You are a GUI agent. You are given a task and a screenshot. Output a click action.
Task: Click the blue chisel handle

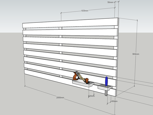(x=106, y=81)
